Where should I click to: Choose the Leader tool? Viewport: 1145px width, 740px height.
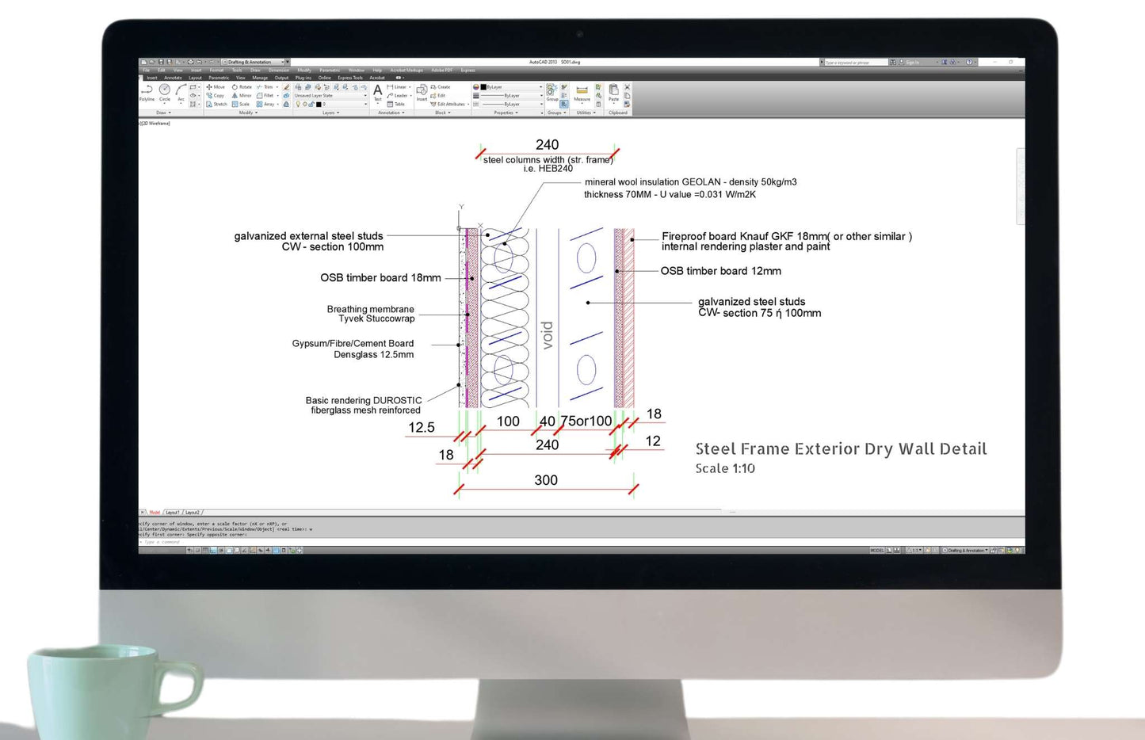398,96
